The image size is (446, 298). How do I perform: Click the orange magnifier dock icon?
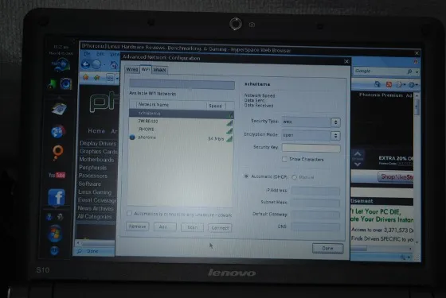pyautogui.click(x=57, y=153)
